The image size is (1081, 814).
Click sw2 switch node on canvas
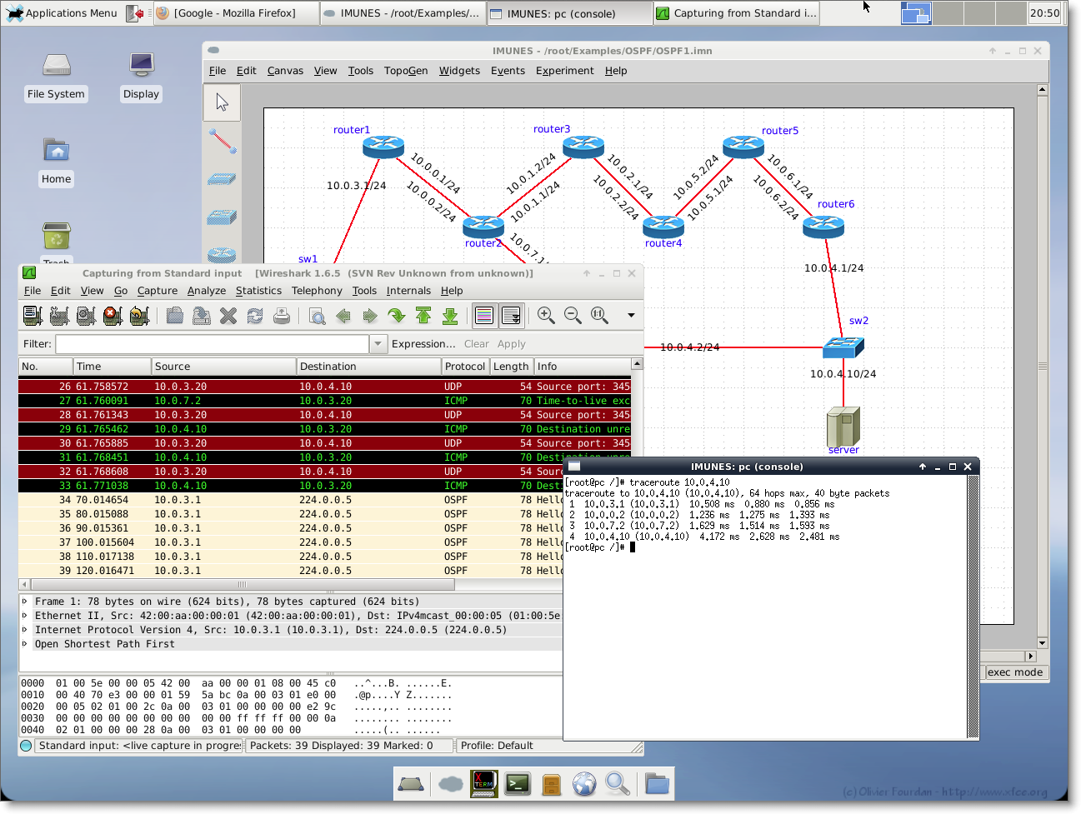[843, 347]
